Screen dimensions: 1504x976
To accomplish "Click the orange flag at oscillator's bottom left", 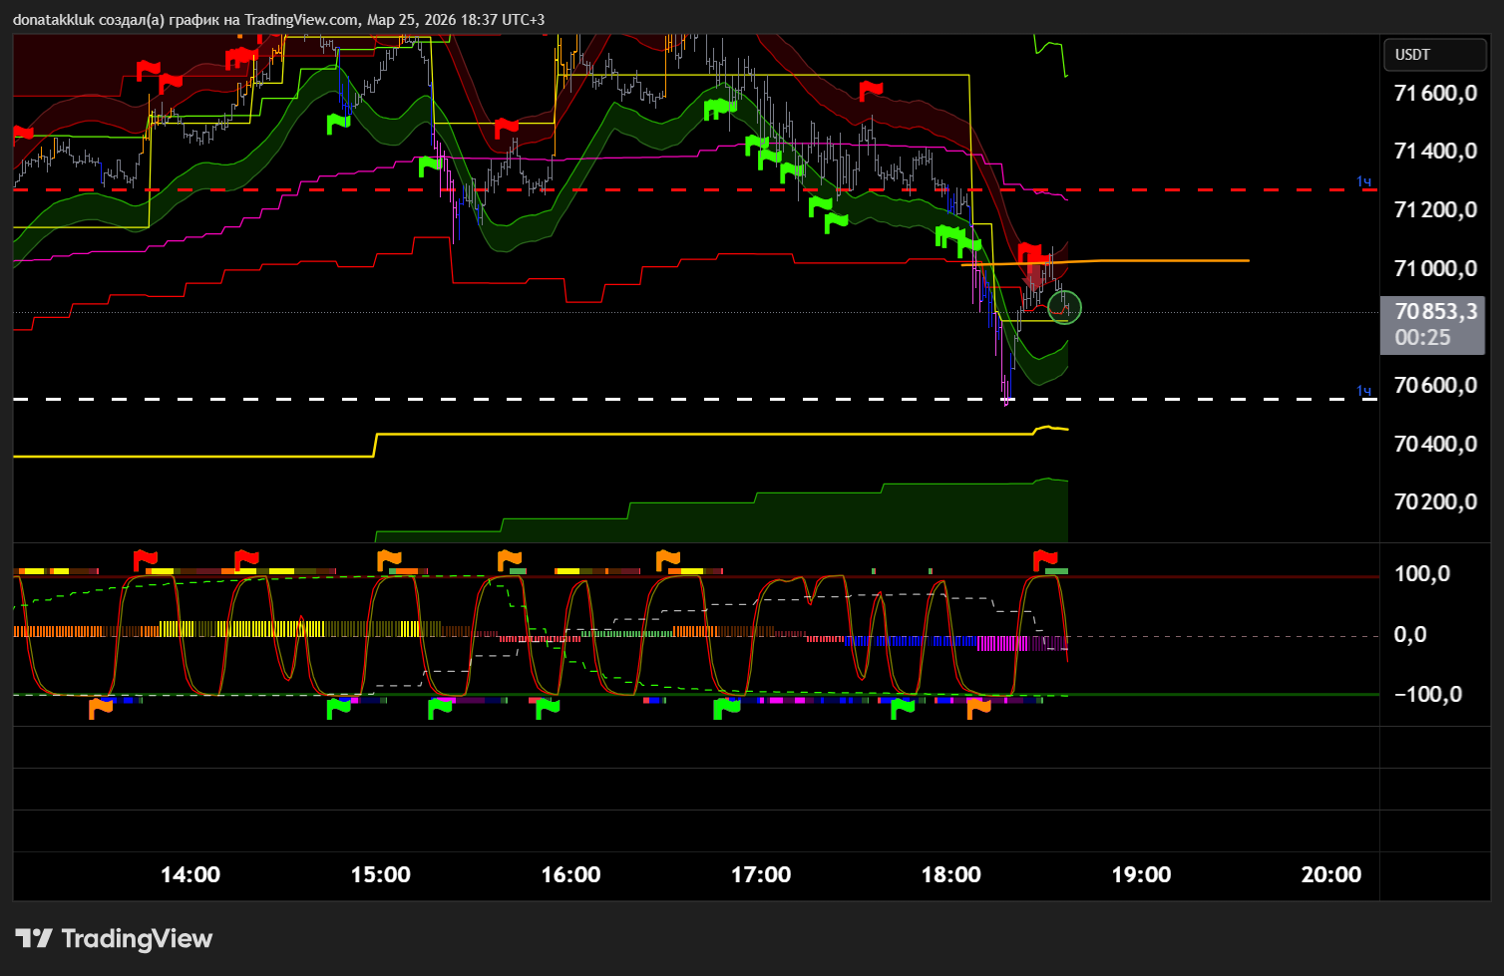I will tap(101, 708).
